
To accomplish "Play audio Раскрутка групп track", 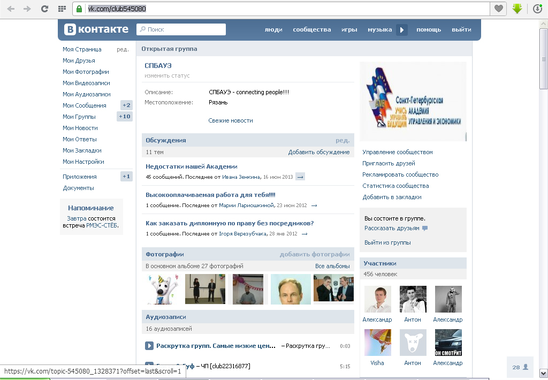I will [x=149, y=346].
